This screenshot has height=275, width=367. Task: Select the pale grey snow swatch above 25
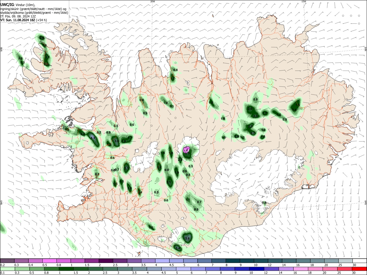pos(345,261)
